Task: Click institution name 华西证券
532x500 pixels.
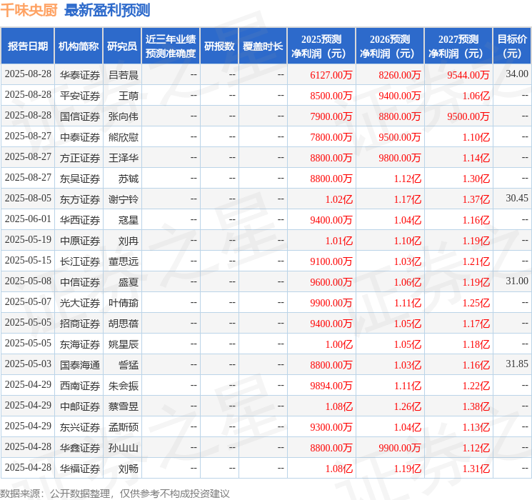Action: [x=80, y=220]
